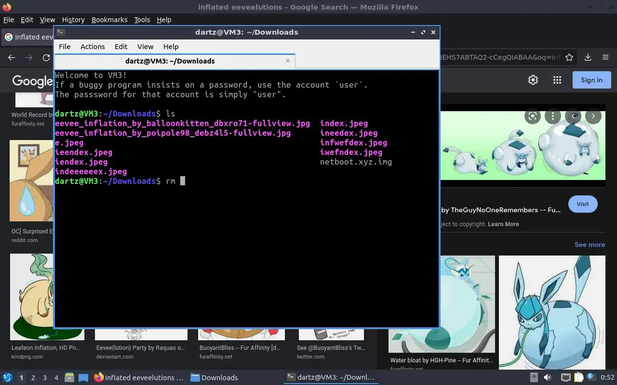The height and width of the screenshot is (385, 617).
Task: Open terminal Help menu
Action: click(x=171, y=47)
